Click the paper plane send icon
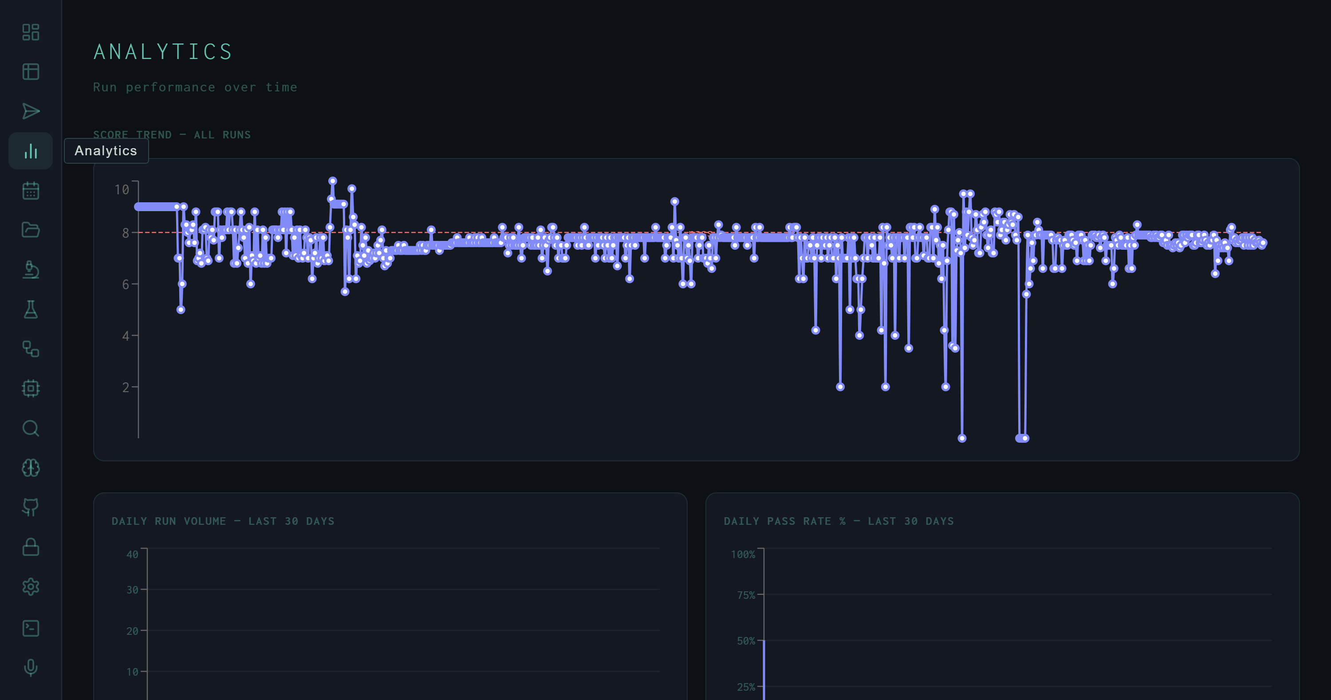The image size is (1331, 700). [31, 111]
